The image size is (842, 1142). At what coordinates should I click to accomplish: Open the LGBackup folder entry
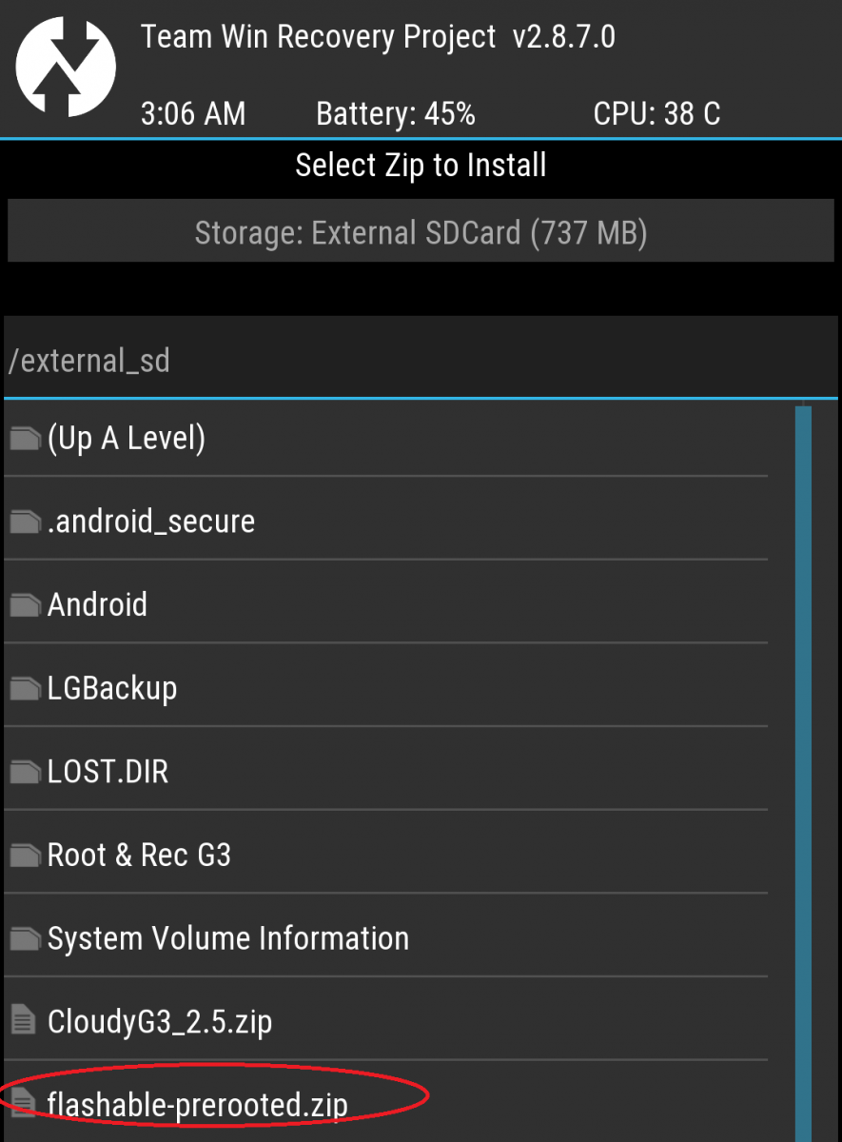385,689
